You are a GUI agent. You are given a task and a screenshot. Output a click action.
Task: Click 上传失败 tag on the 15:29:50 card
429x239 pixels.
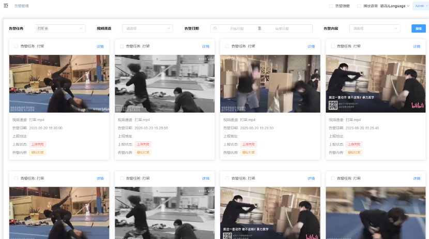click(249, 144)
